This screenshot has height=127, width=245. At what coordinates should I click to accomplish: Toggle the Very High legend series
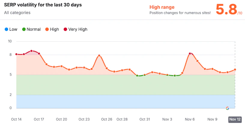75,29
